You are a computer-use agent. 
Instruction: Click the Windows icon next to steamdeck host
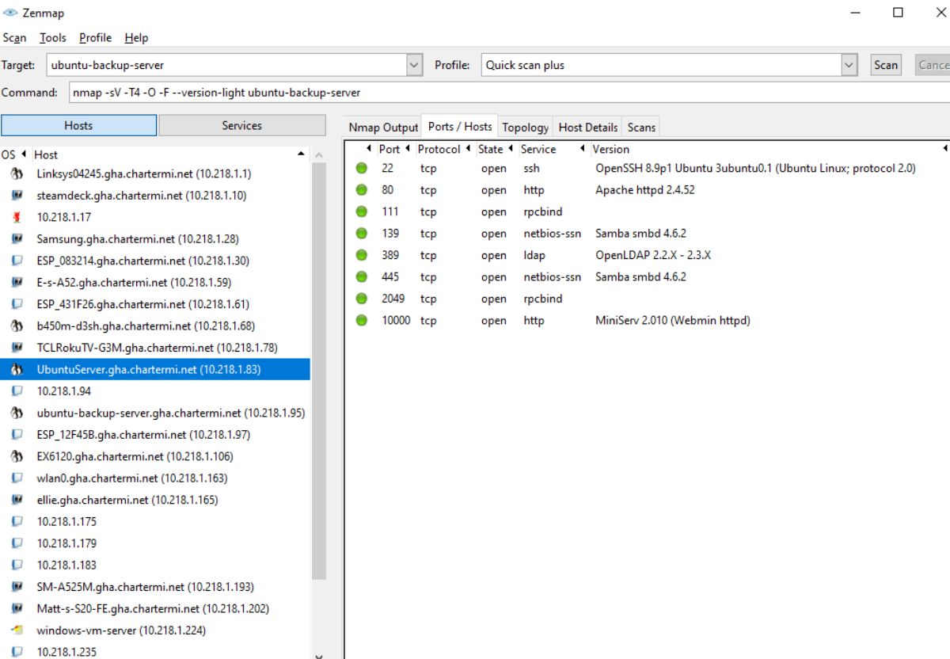(x=17, y=196)
